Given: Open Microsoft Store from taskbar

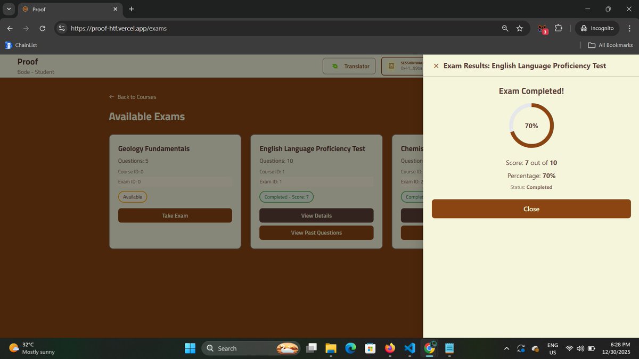Looking at the screenshot, I should pos(370,348).
